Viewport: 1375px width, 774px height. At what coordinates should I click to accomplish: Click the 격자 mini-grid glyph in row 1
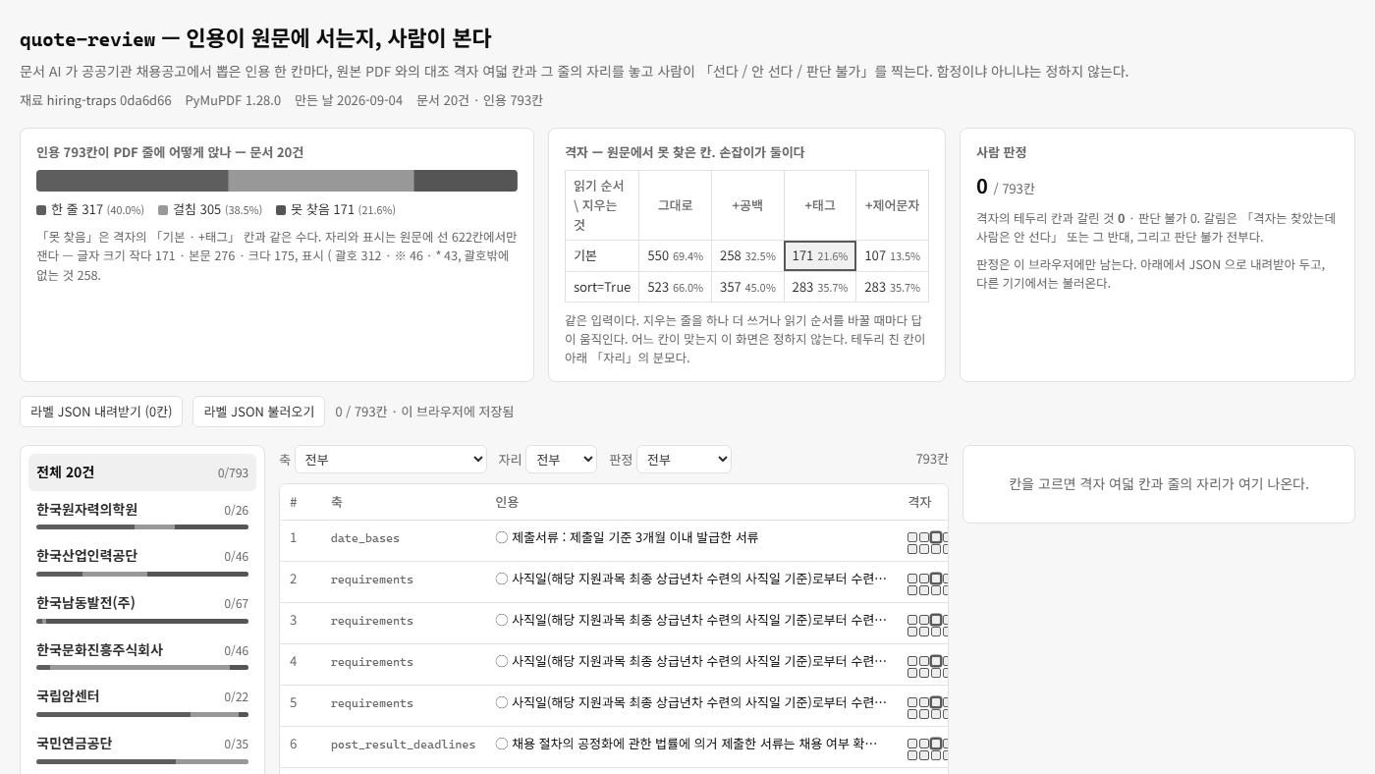930,543
